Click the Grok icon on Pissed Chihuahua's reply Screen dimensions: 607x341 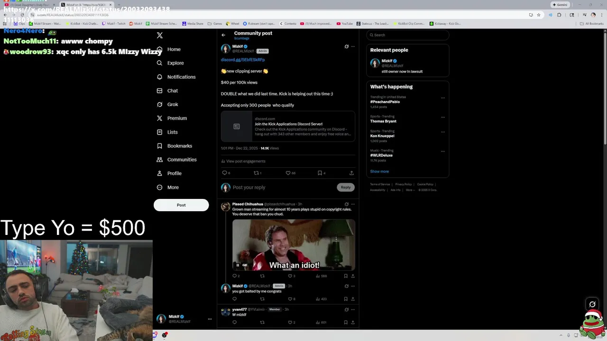346,204
